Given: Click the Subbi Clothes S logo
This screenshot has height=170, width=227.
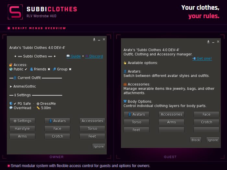Looking at the screenshot, I should 15,12.
